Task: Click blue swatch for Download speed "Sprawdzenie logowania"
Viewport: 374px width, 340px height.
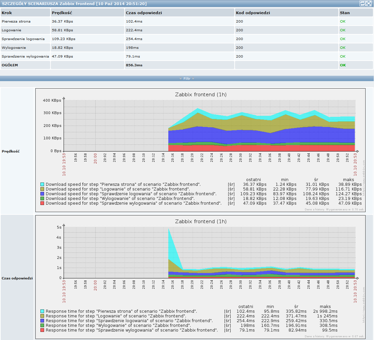Action: (x=42, y=194)
